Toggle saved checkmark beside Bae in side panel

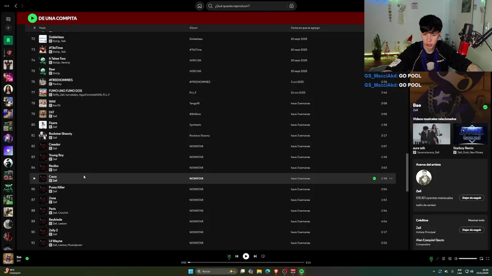click(485, 107)
